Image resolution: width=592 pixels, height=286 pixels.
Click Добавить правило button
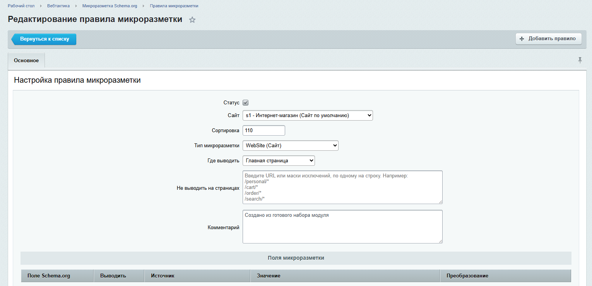548,39
